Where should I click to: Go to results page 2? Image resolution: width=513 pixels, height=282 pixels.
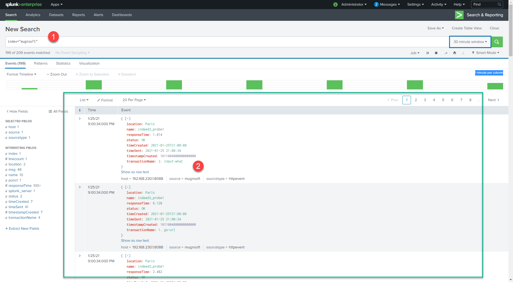(416, 100)
